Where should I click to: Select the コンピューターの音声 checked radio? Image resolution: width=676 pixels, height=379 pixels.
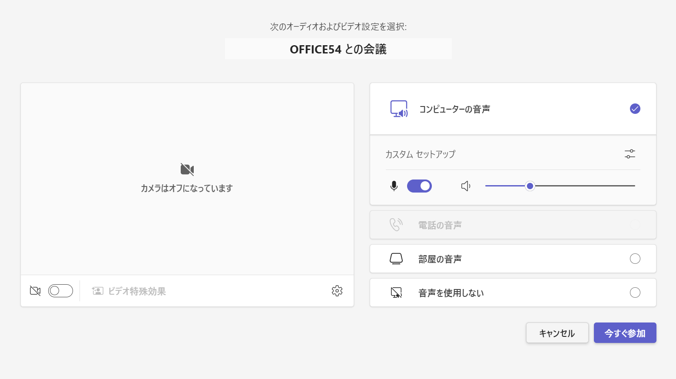click(635, 109)
